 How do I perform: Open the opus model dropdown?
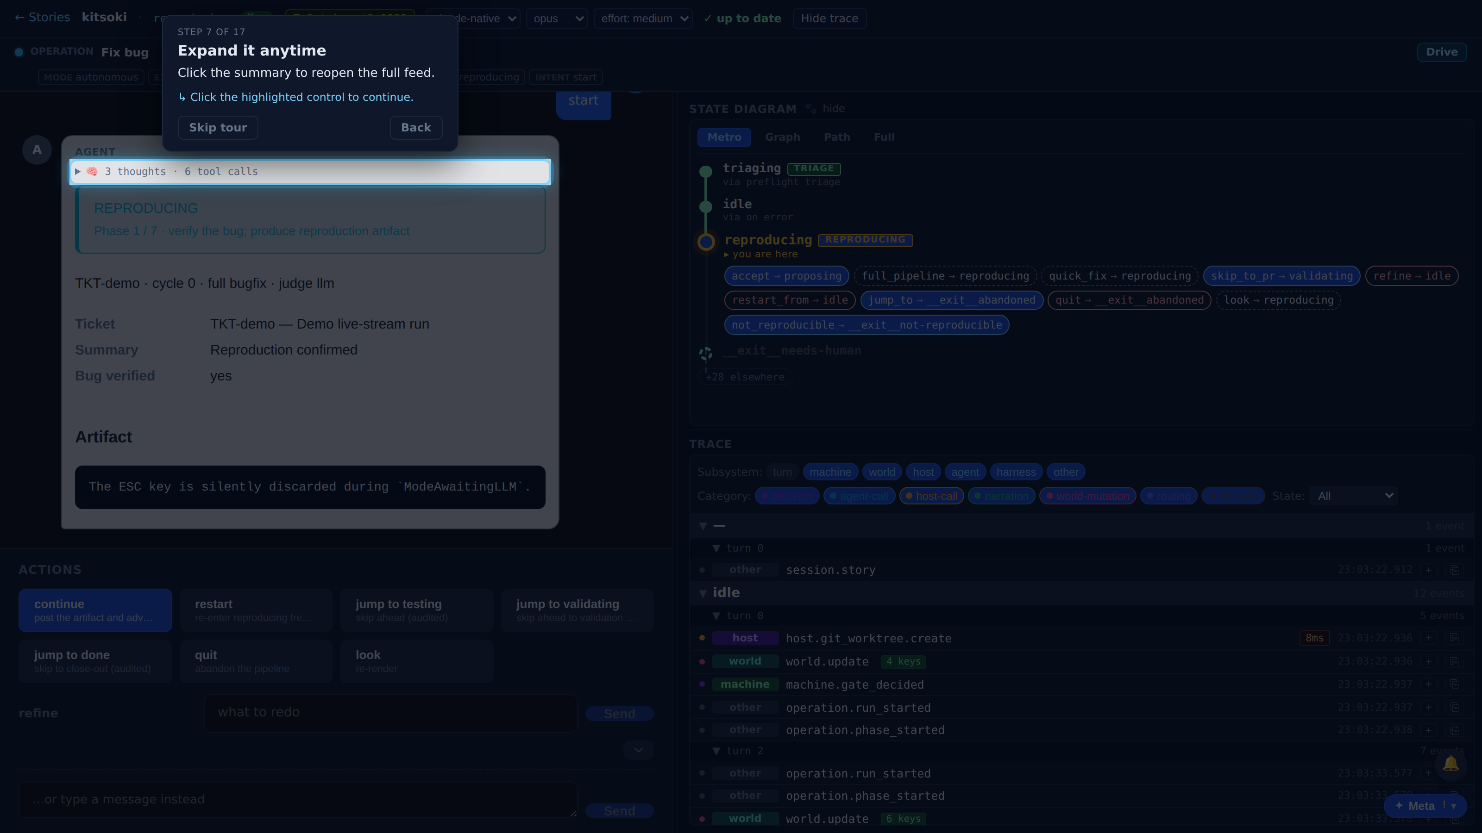point(557,19)
